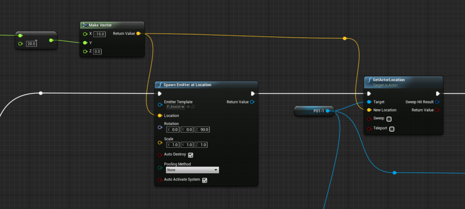The width and height of the screenshot is (465, 209).
Task: Click the SetActorLocation output execution pin
Action: (x=438, y=93)
